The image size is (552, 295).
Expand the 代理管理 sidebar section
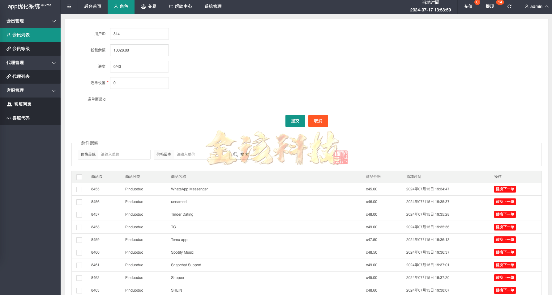pyautogui.click(x=30, y=63)
